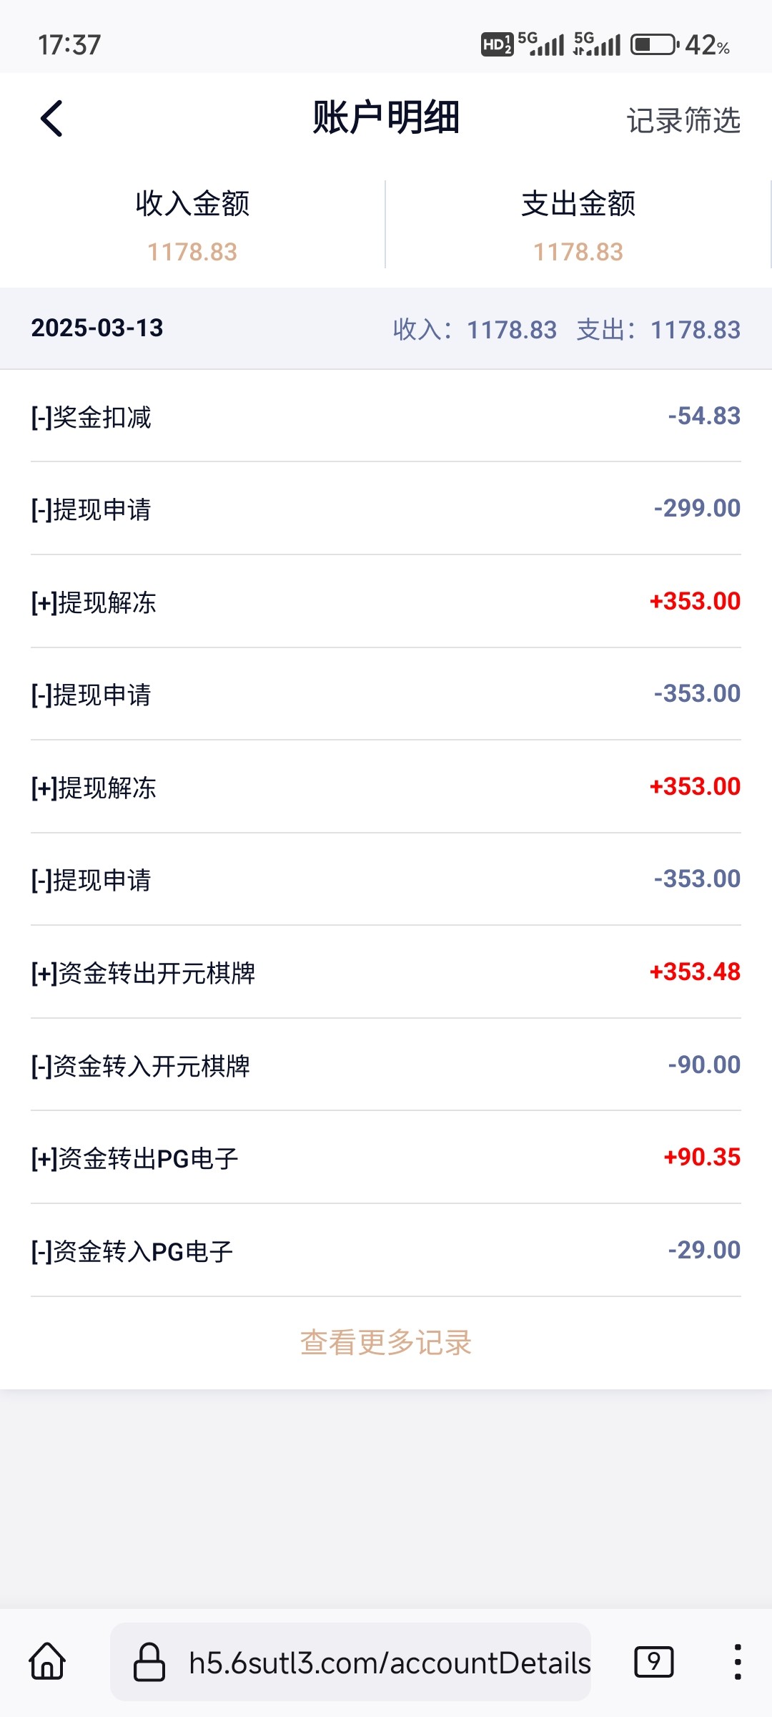
Task: Open the browser home page icon
Action: point(47,1660)
